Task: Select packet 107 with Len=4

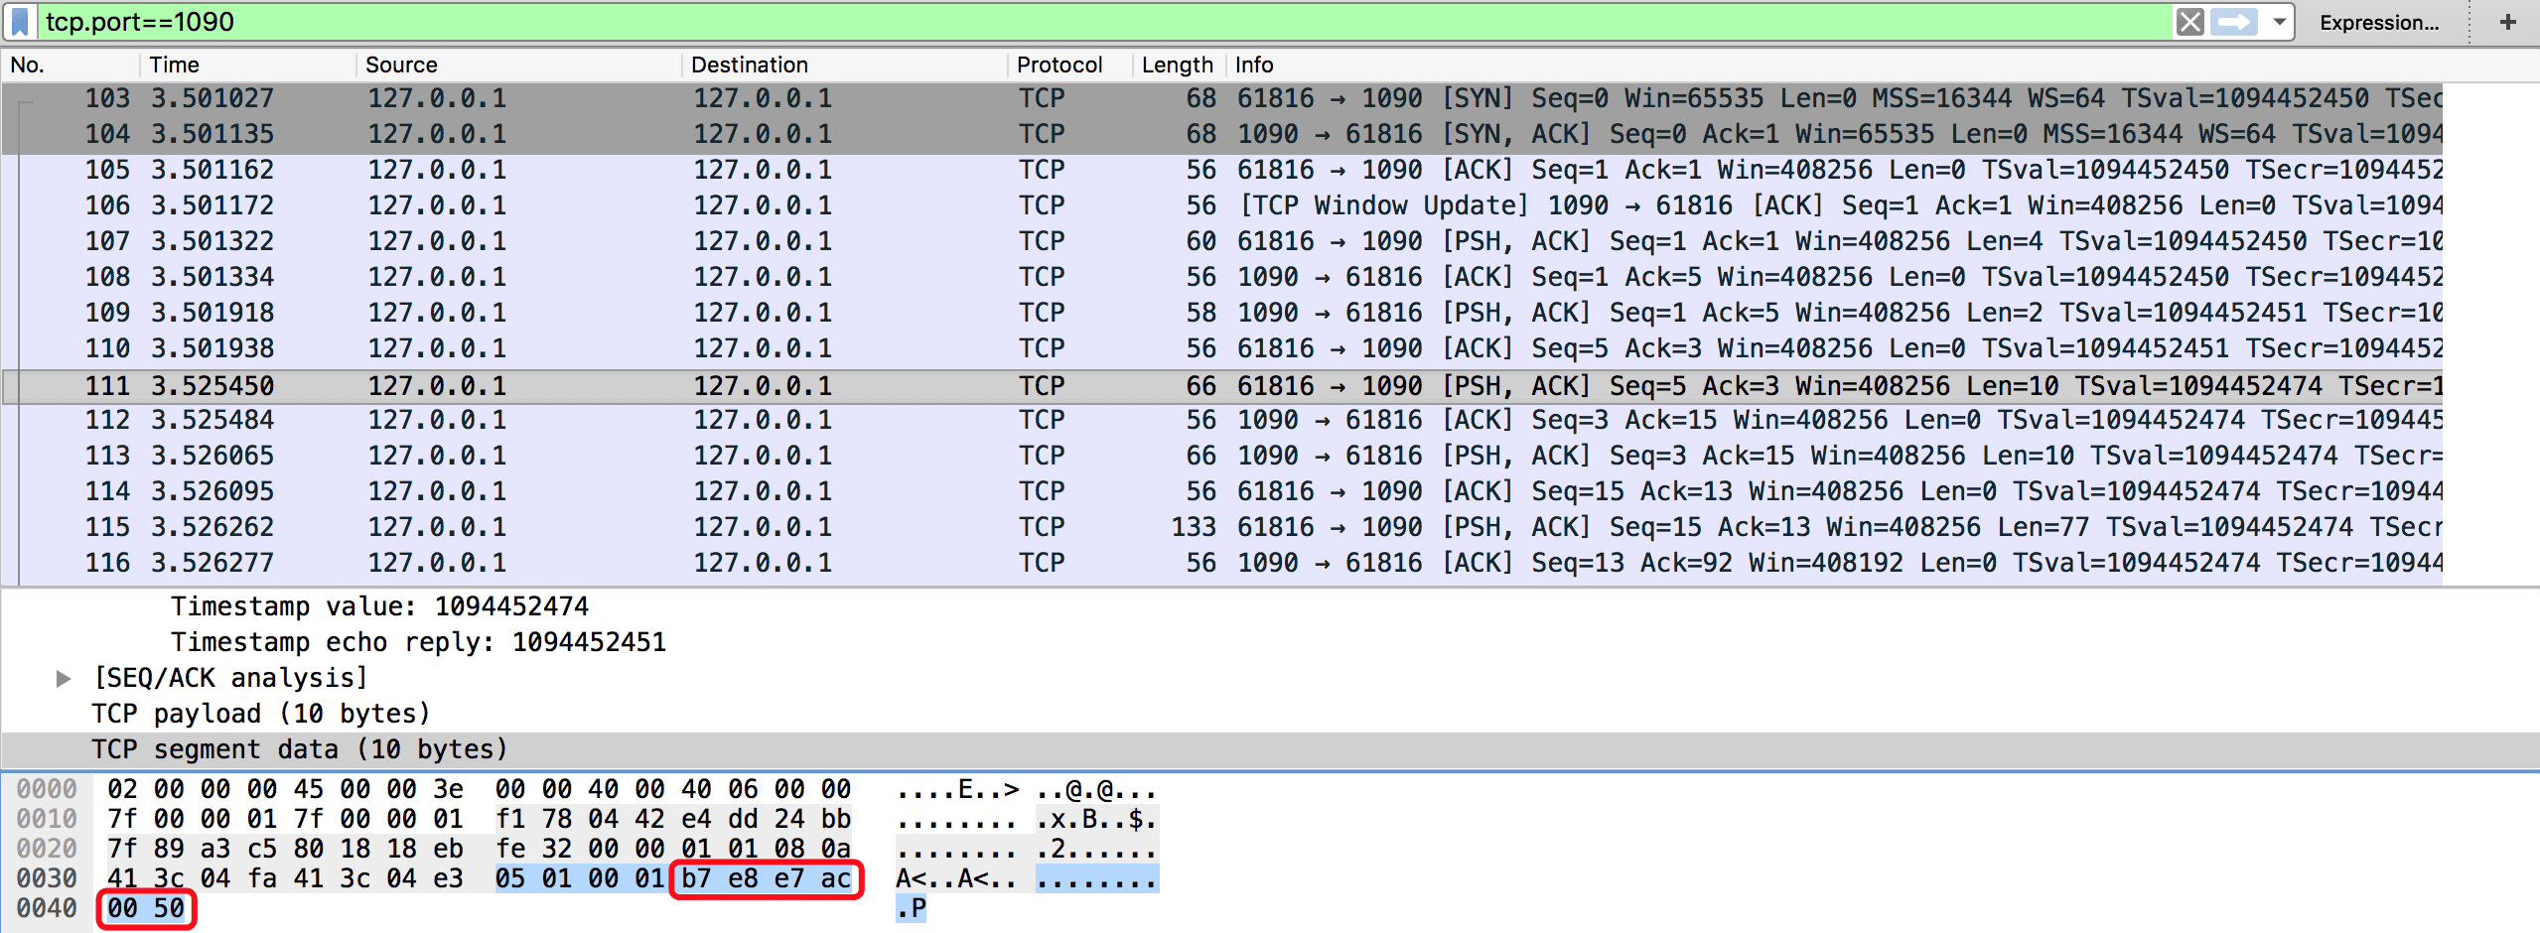Action: (x=1221, y=241)
